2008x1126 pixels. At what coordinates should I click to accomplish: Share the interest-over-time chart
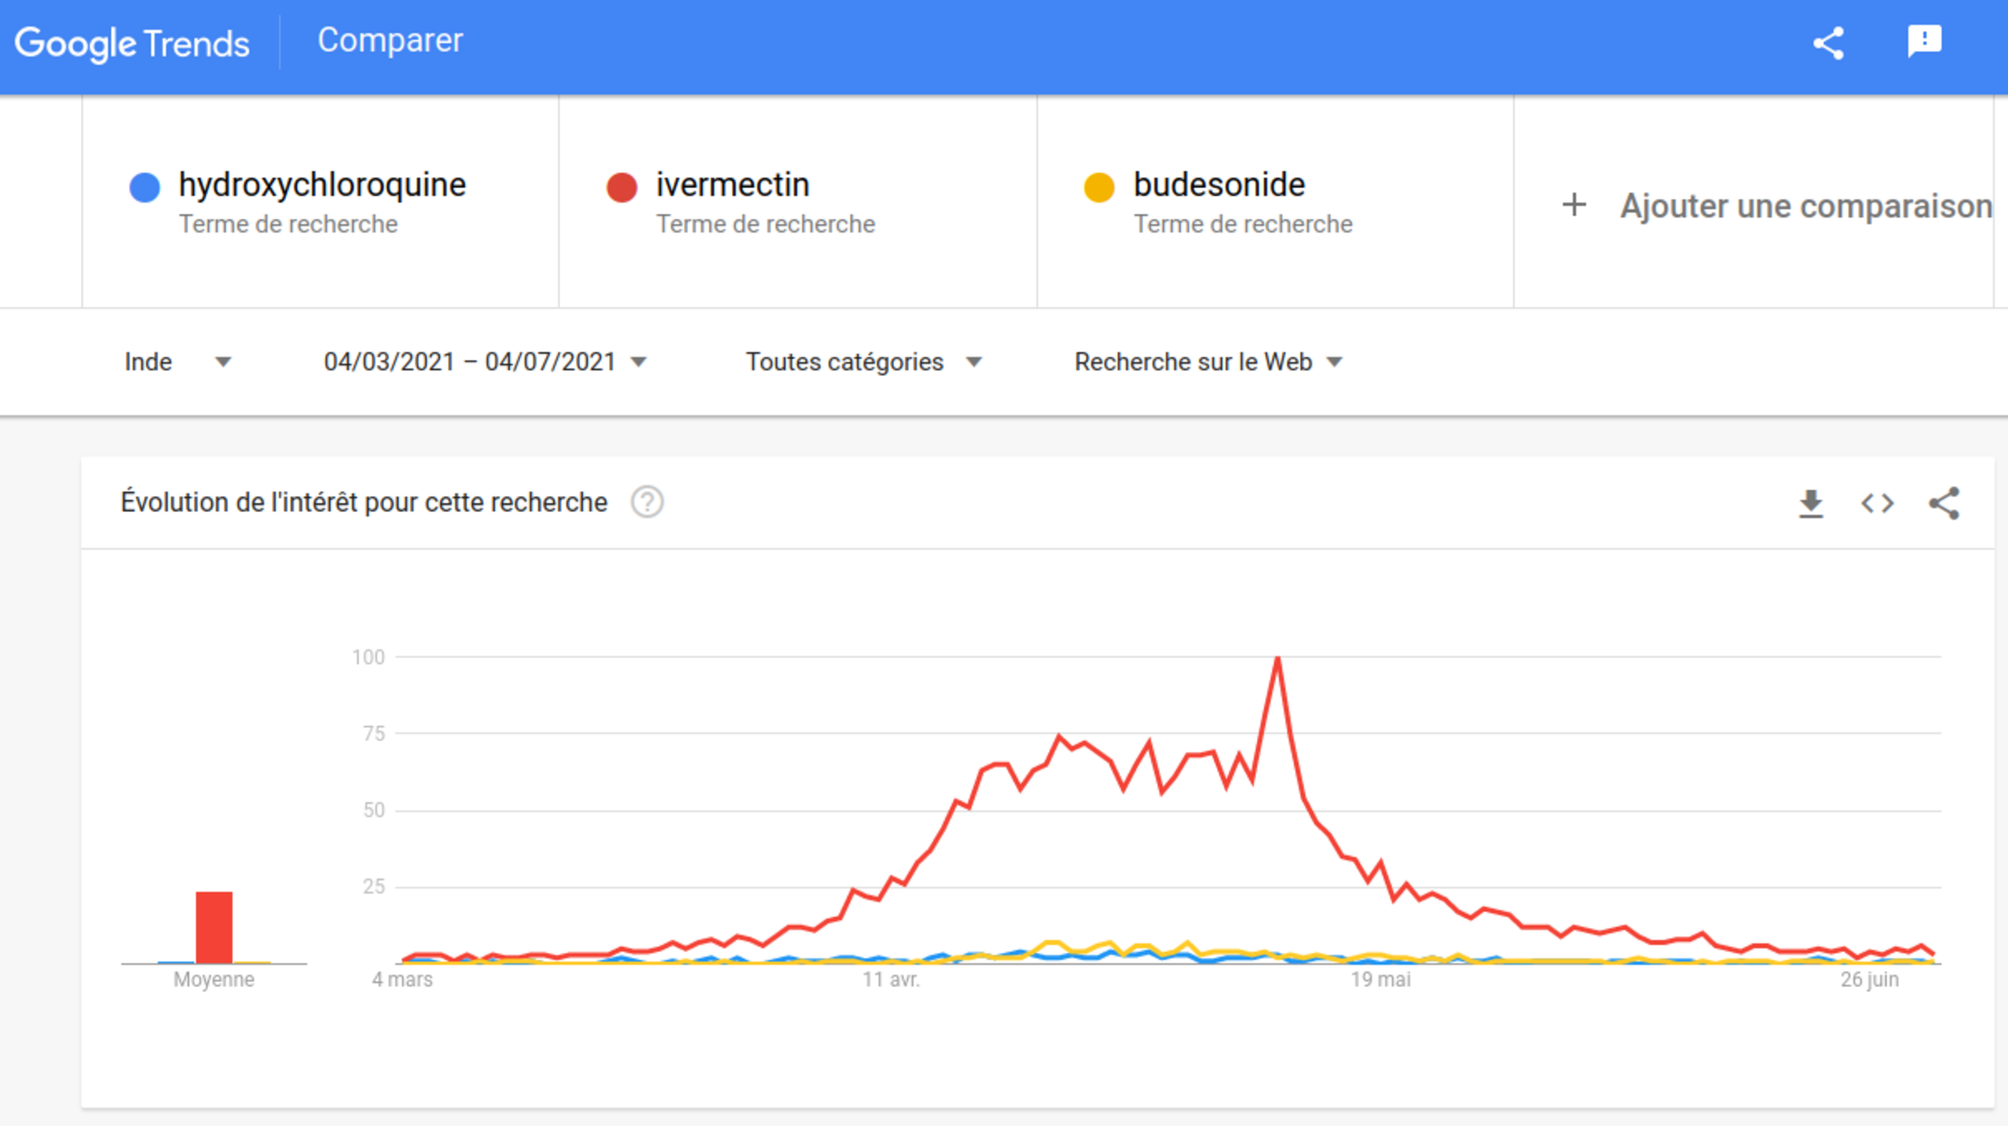1944,503
